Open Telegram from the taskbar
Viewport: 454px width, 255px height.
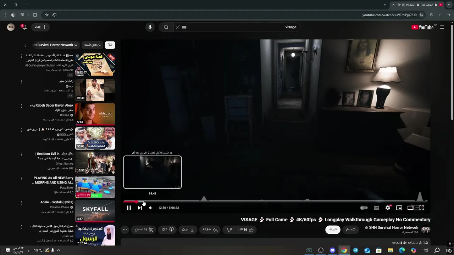355,250
